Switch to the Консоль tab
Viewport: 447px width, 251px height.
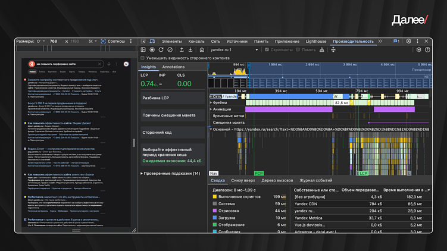196,41
